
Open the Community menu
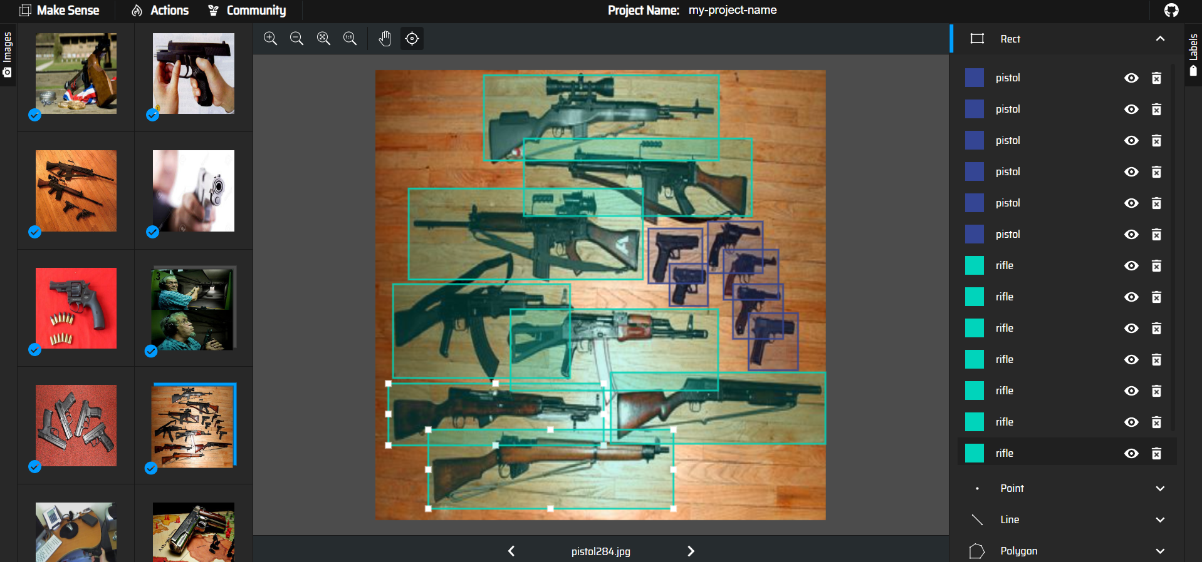click(248, 11)
